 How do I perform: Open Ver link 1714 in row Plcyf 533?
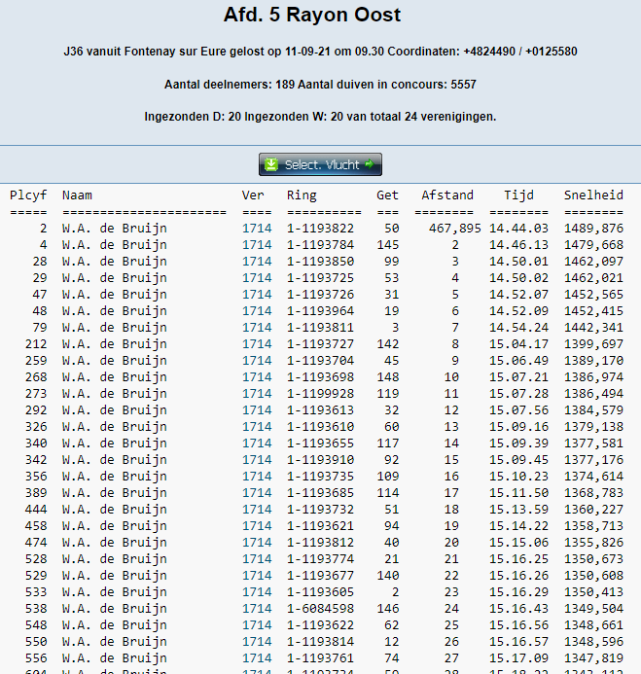click(x=257, y=592)
